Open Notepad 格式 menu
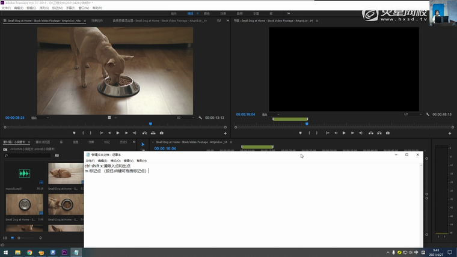This screenshot has width=457, height=257. (115, 161)
